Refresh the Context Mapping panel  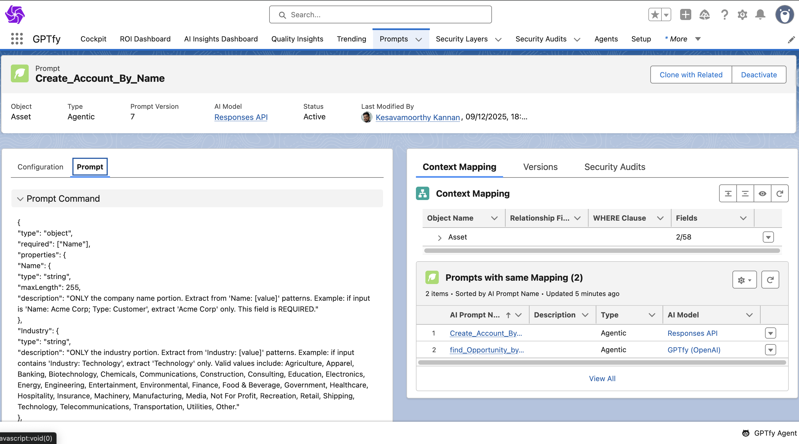pyautogui.click(x=780, y=194)
